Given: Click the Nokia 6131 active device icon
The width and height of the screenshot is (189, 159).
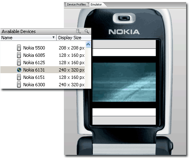Looking at the screenshot, I should pyautogui.click(x=19, y=70).
